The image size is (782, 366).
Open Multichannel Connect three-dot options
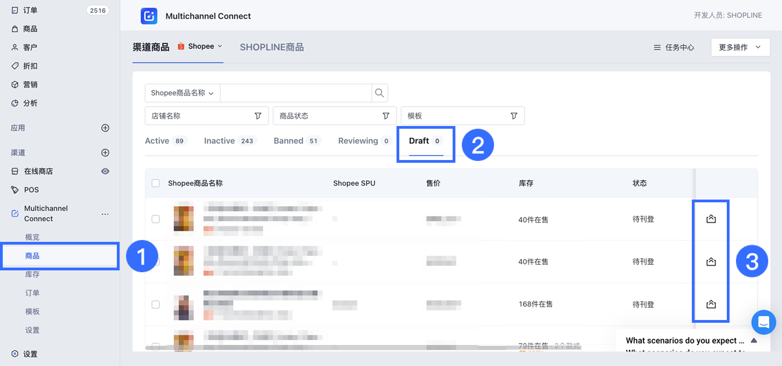(105, 214)
